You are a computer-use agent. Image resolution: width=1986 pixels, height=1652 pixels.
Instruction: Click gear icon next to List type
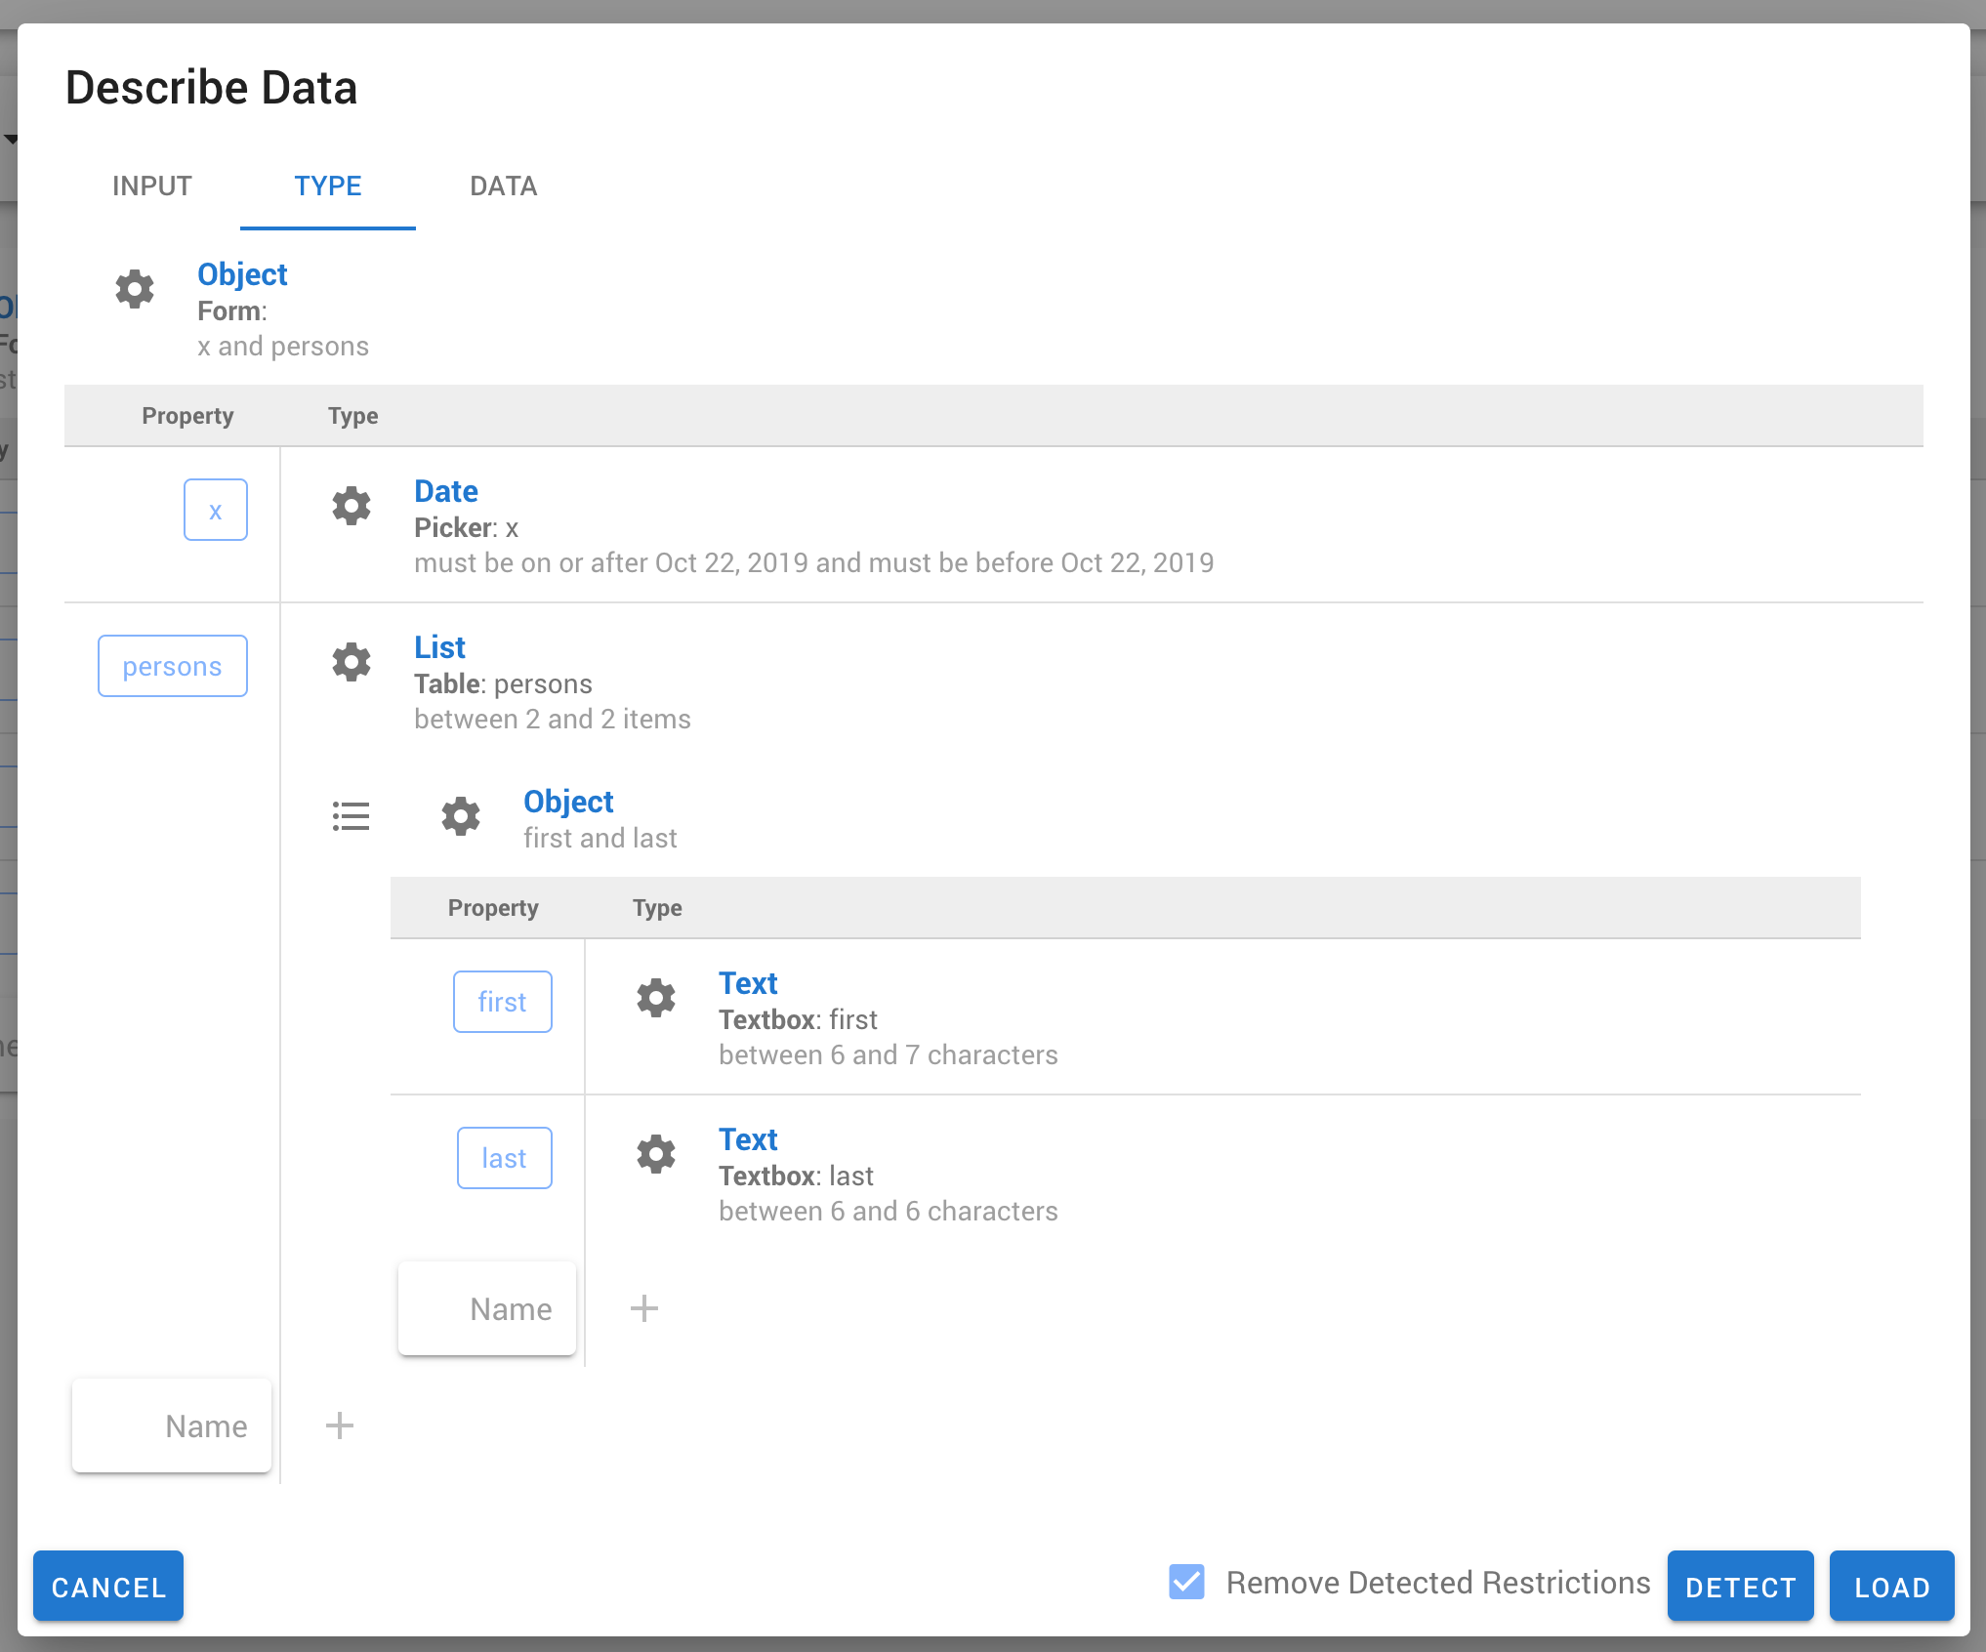tap(352, 662)
